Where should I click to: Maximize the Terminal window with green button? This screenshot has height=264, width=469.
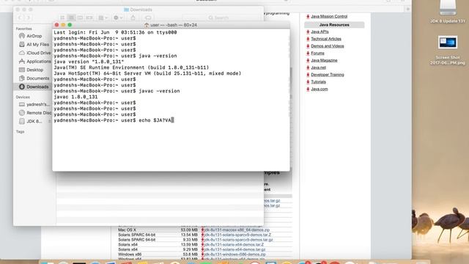(x=70, y=25)
